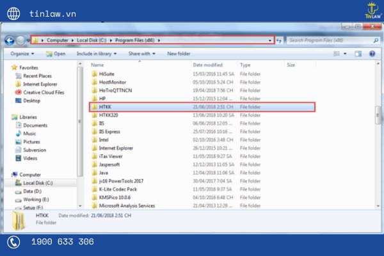Click the Favorites star icon

15,67
